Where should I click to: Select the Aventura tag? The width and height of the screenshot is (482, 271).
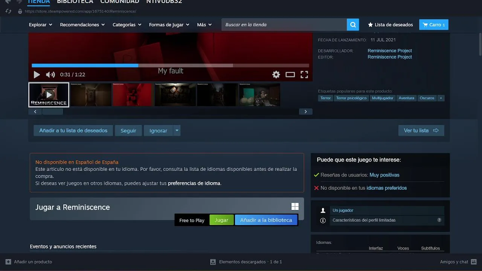tap(406, 98)
